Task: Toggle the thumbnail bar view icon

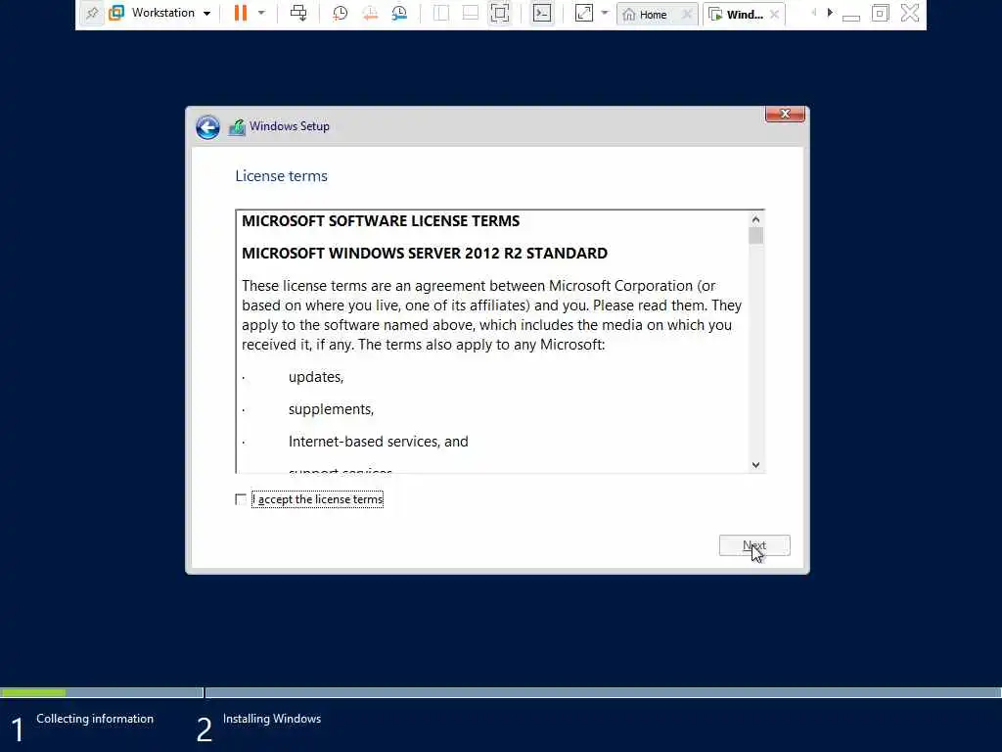Action: click(x=471, y=13)
